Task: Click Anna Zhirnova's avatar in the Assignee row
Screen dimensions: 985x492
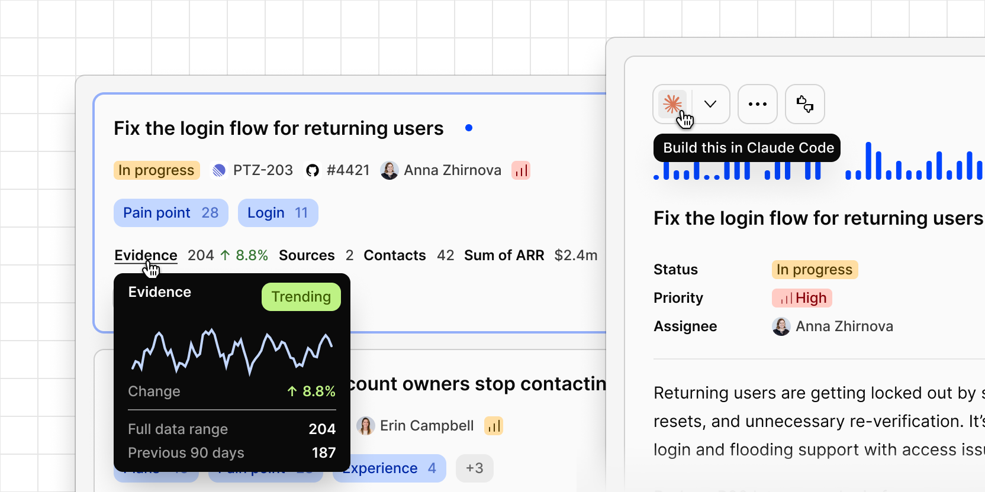Action: 781,326
